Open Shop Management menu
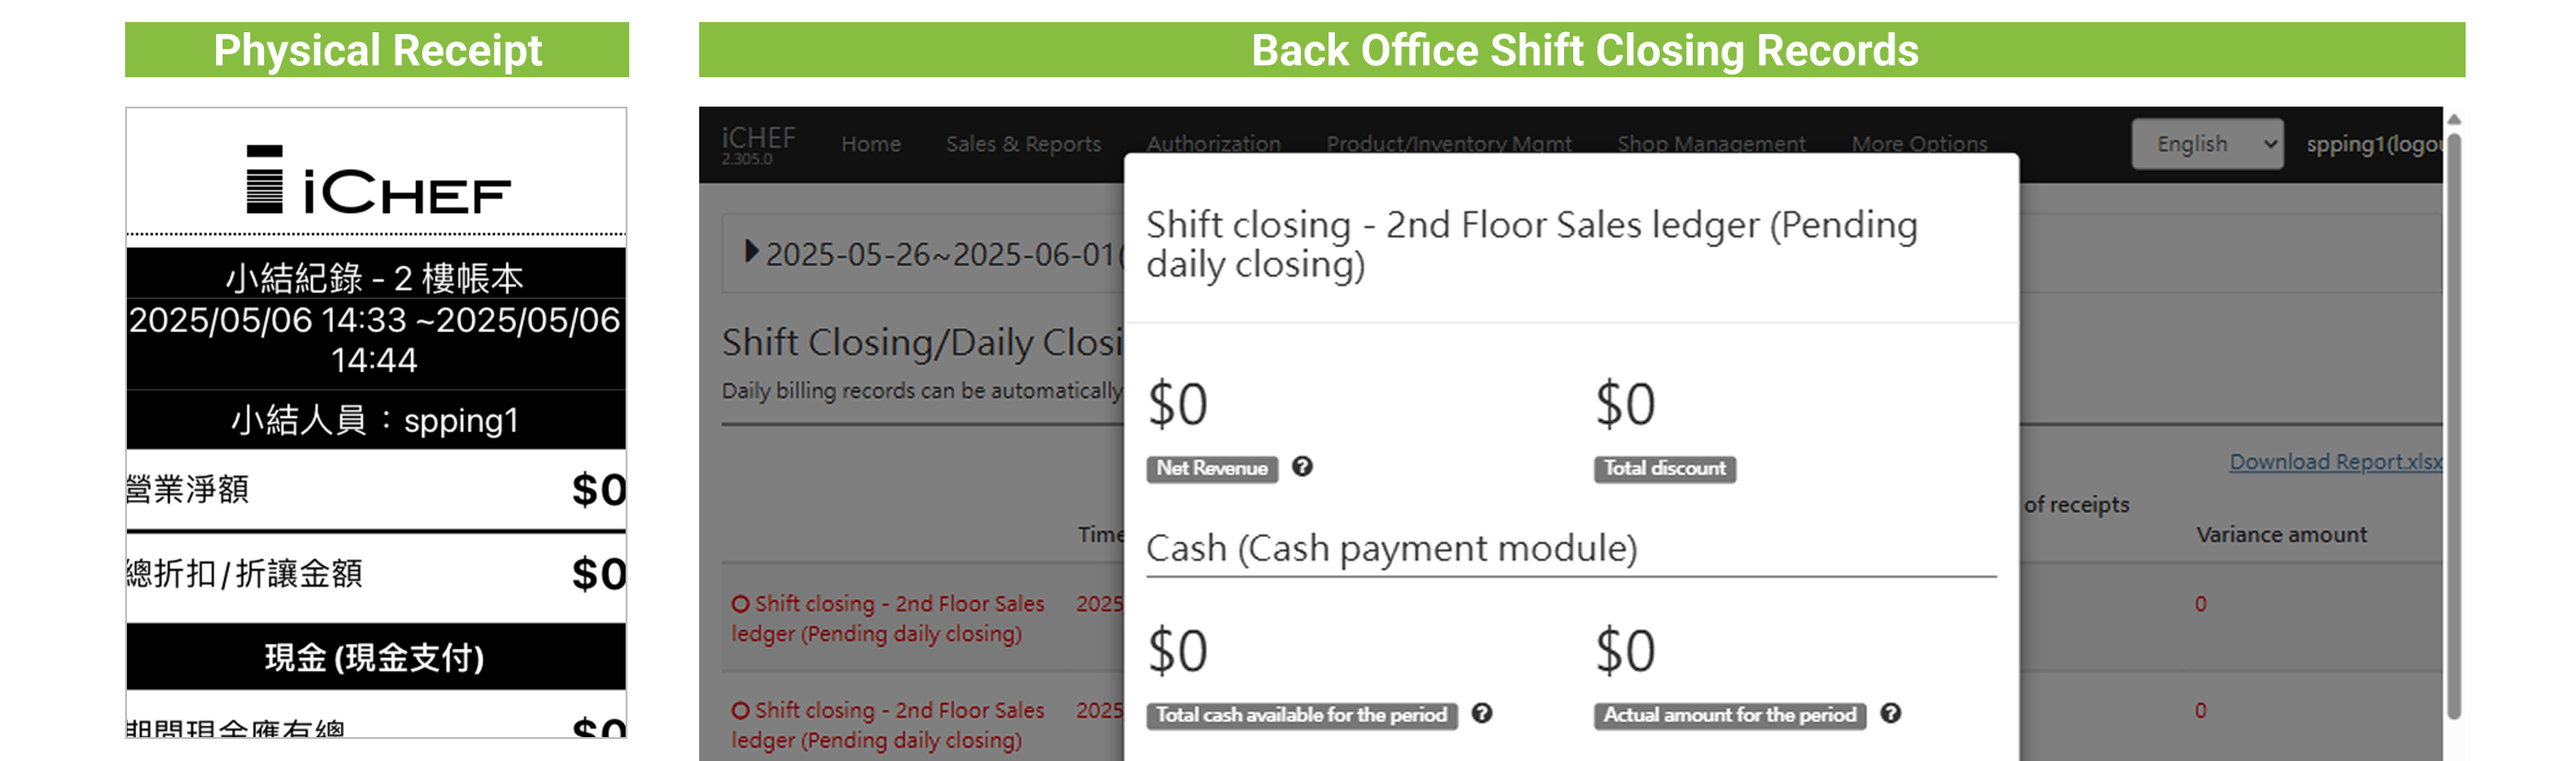Viewport: 2576px width, 761px height. point(1710,142)
